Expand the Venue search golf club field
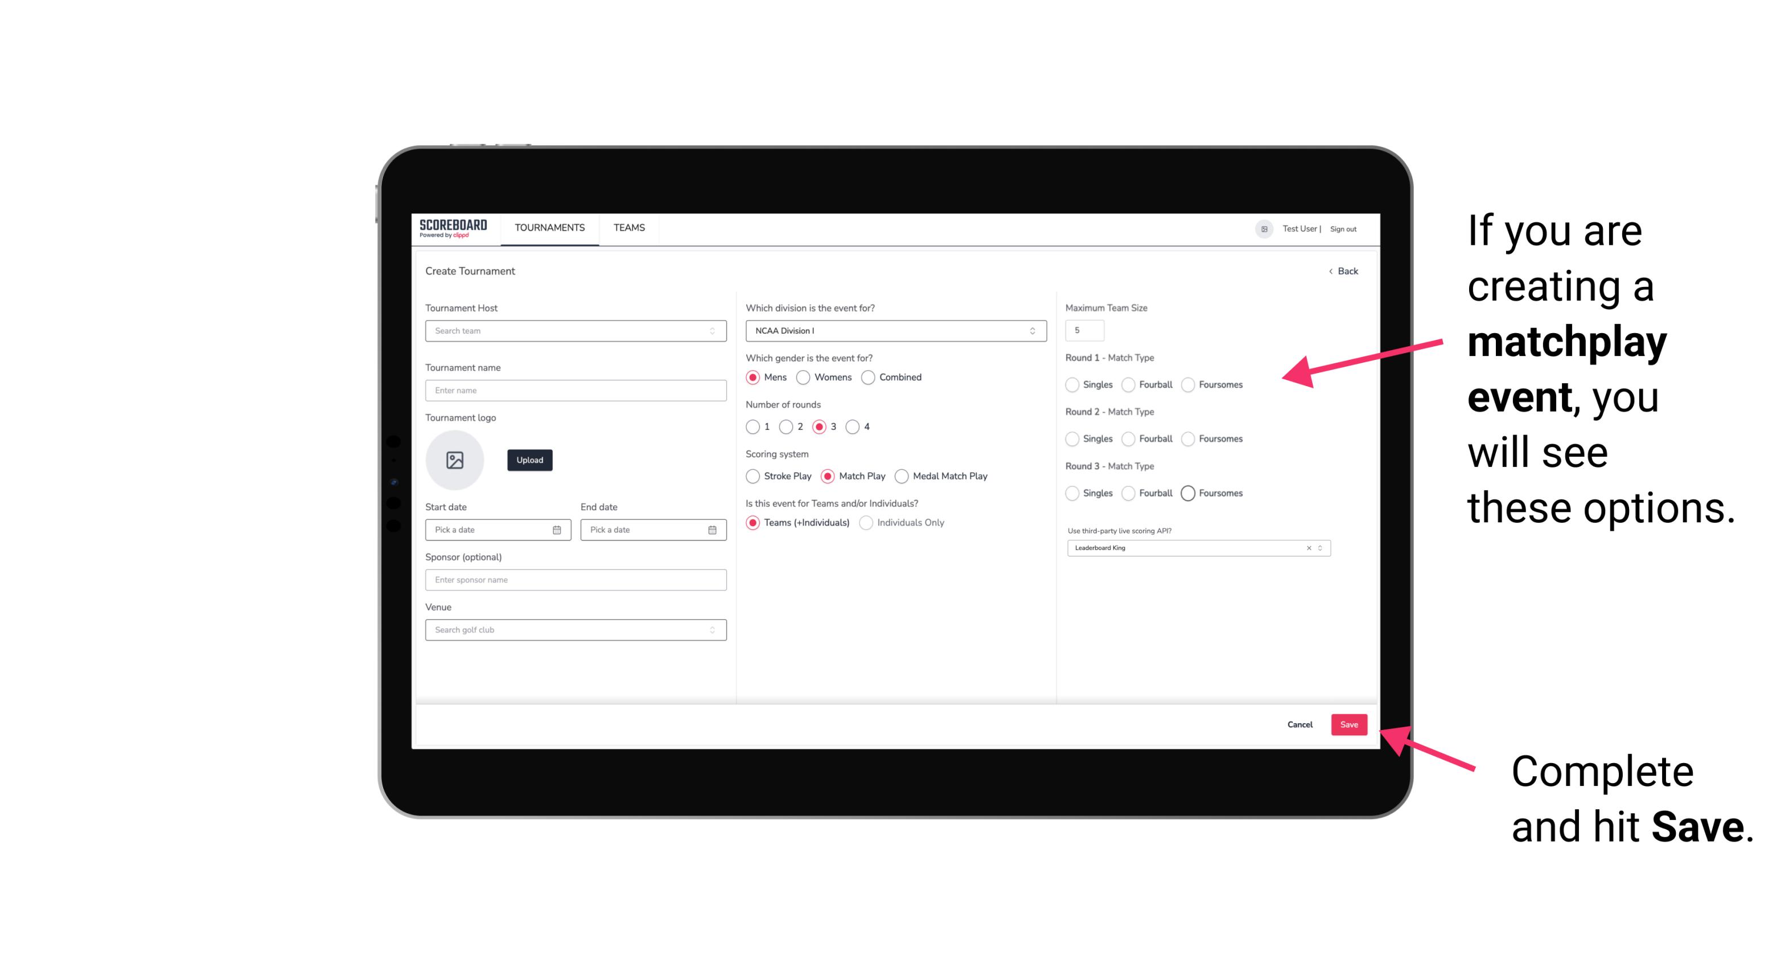Screen dimensions: 1789x963 click(711, 630)
